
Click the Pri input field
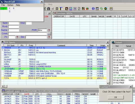point(12,37)
